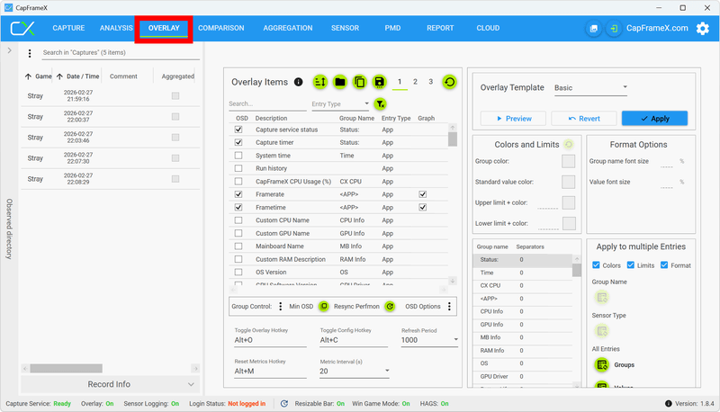Click the Overlay Items info icon
Viewport: 720px width, 412px height.
pyautogui.click(x=298, y=82)
